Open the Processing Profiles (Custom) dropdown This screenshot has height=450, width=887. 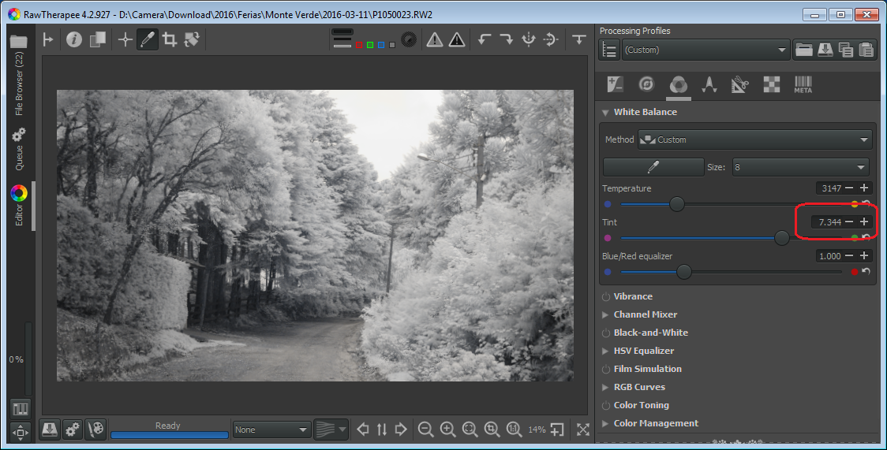click(x=705, y=50)
